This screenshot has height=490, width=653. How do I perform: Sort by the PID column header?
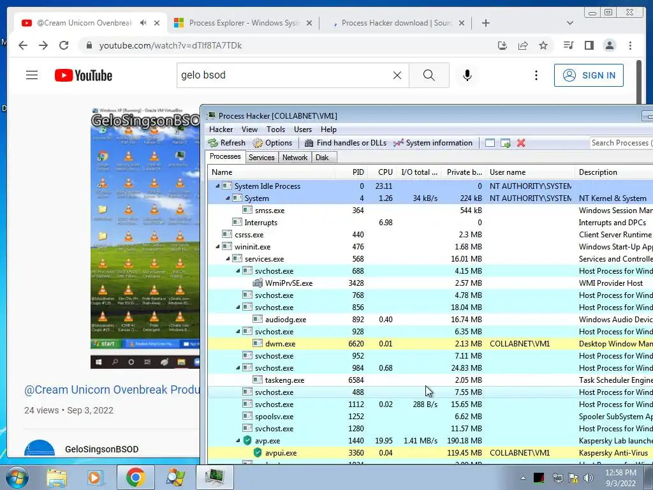352,172
